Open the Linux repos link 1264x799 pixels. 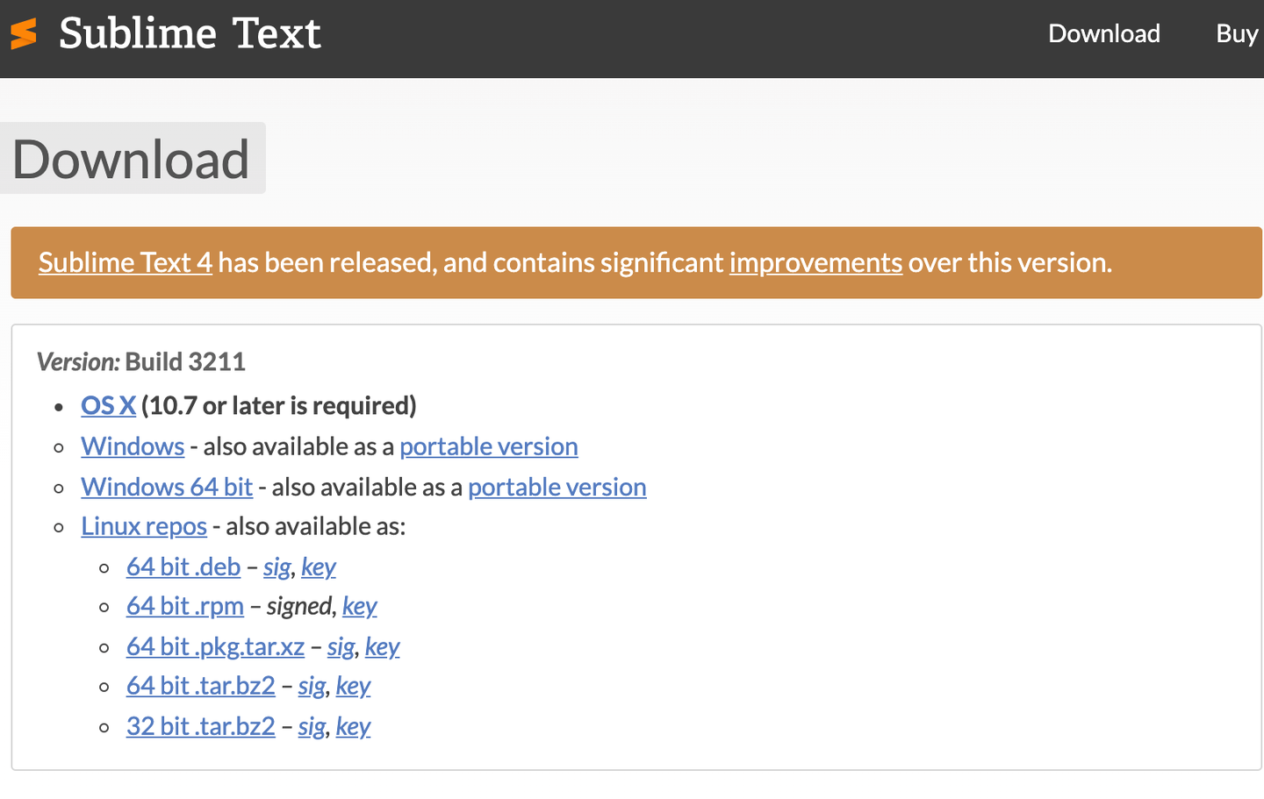coord(144,526)
